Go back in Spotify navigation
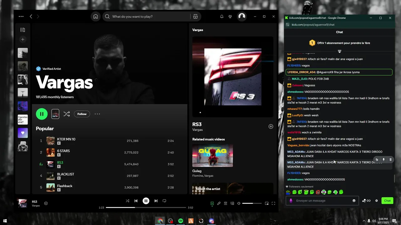Image resolution: width=401 pixels, height=225 pixels. click(x=31, y=17)
